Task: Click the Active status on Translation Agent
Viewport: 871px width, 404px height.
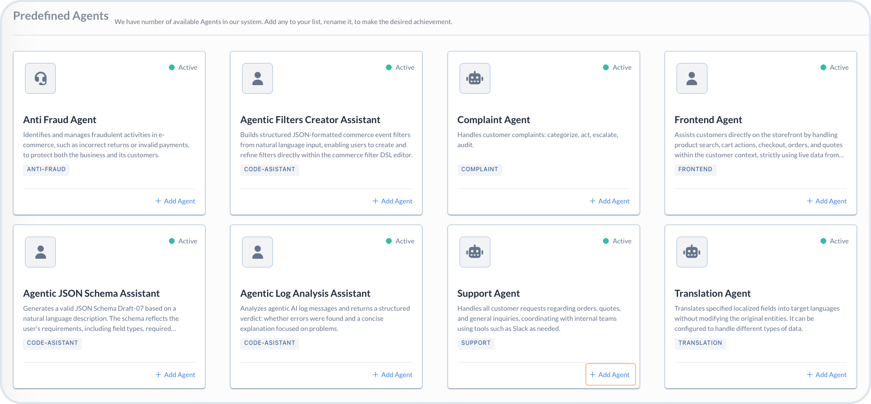Action: [834, 241]
